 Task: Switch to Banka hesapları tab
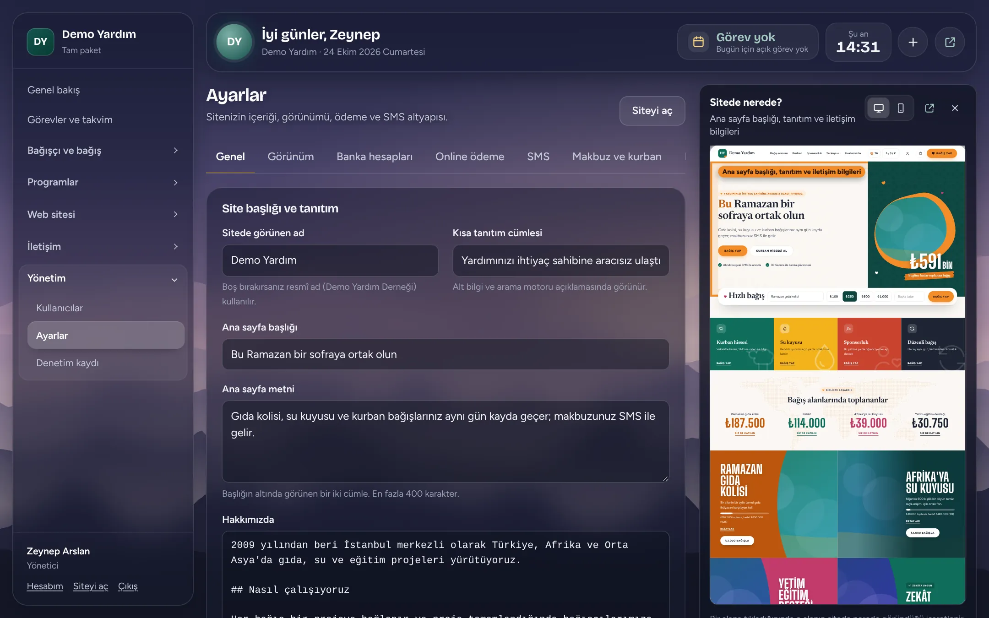(375, 157)
